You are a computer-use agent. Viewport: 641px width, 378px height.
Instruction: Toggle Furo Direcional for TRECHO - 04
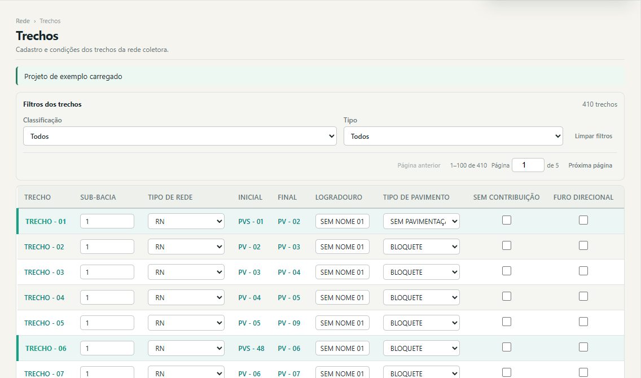(583, 296)
